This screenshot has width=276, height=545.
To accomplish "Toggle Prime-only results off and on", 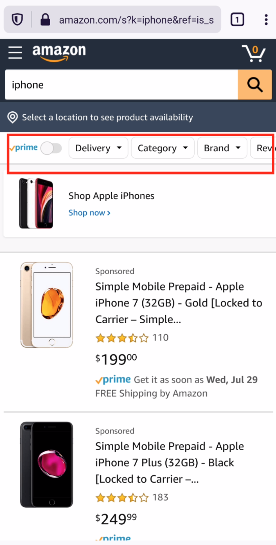I will click(x=51, y=148).
